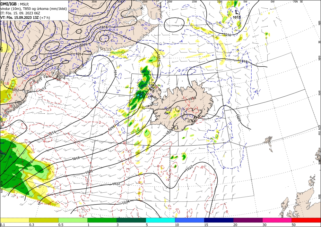The height and width of the screenshot is (227, 321).
Task: Click the '70N' label in top-right corner
Action: pos(295,1)
